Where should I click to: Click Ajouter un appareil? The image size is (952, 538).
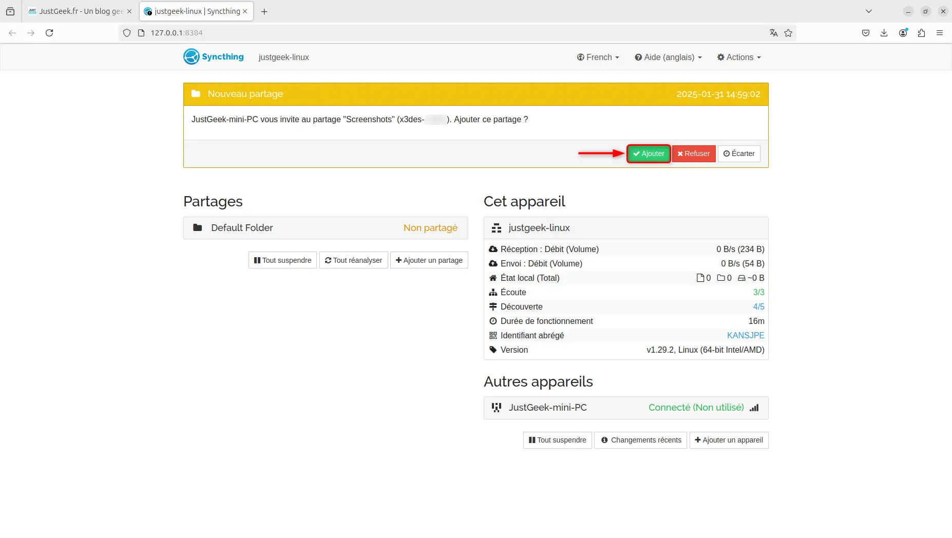(x=729, y=440)
